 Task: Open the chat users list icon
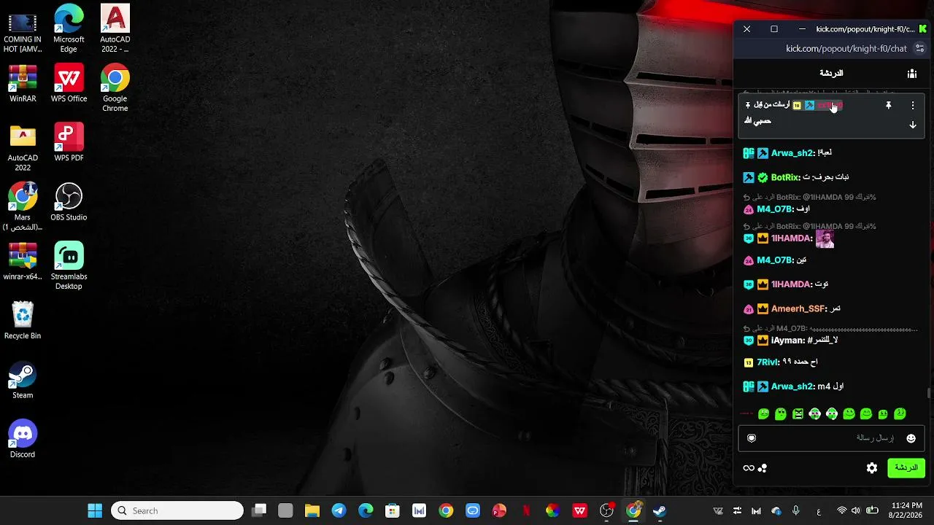pos(912,74)
